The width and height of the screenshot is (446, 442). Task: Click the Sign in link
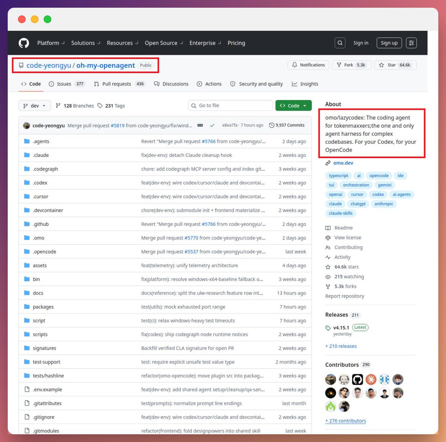pos(361,43)
